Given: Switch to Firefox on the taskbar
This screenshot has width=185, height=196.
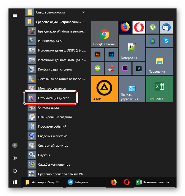Looking at the screenshot, I should pos(114,182).
